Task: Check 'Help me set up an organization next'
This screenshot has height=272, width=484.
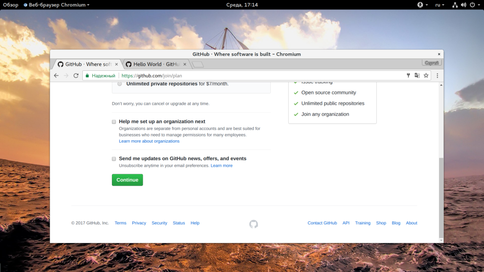Action: tap(114, 122)
